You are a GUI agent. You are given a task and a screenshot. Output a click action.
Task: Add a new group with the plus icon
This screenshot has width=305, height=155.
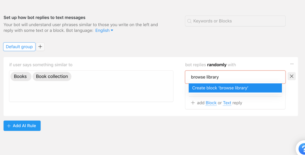(40, 47)
